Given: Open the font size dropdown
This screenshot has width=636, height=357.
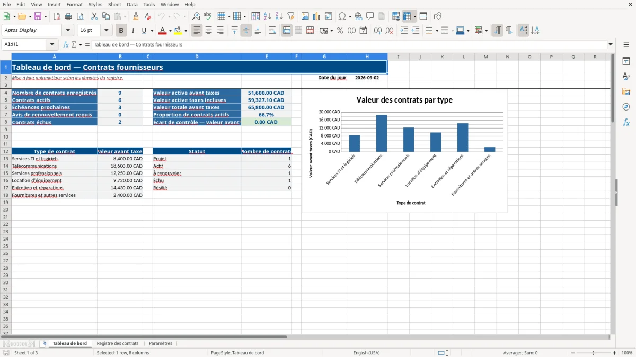Looking at the screenshot, I should 106,31.
